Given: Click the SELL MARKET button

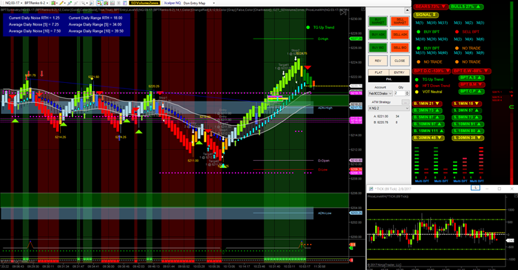Looking at the screenshot, I should point(400,21).
